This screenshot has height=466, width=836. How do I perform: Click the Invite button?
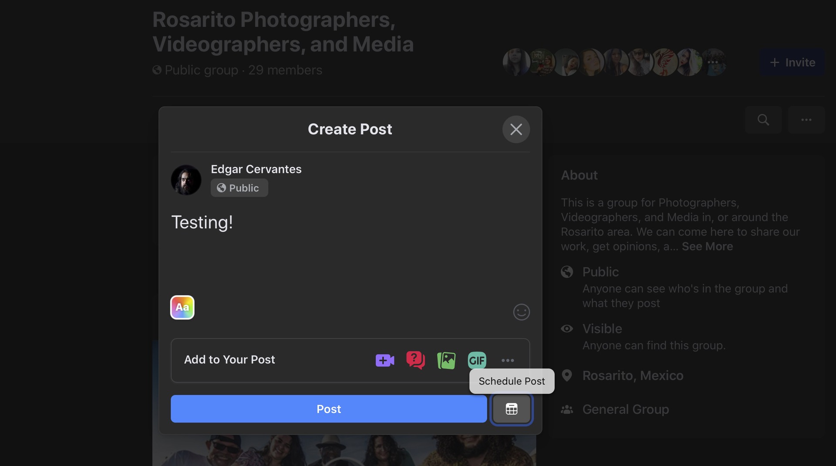(792, 63)
